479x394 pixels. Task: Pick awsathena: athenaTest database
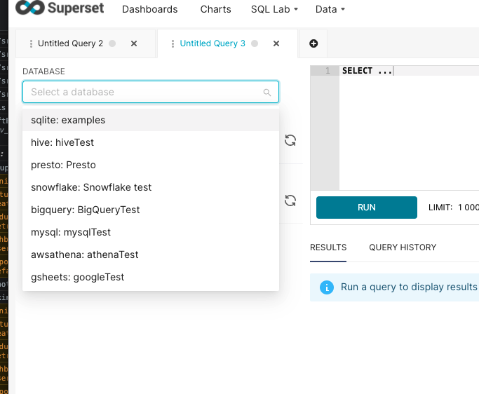click(x=151, y=254)
